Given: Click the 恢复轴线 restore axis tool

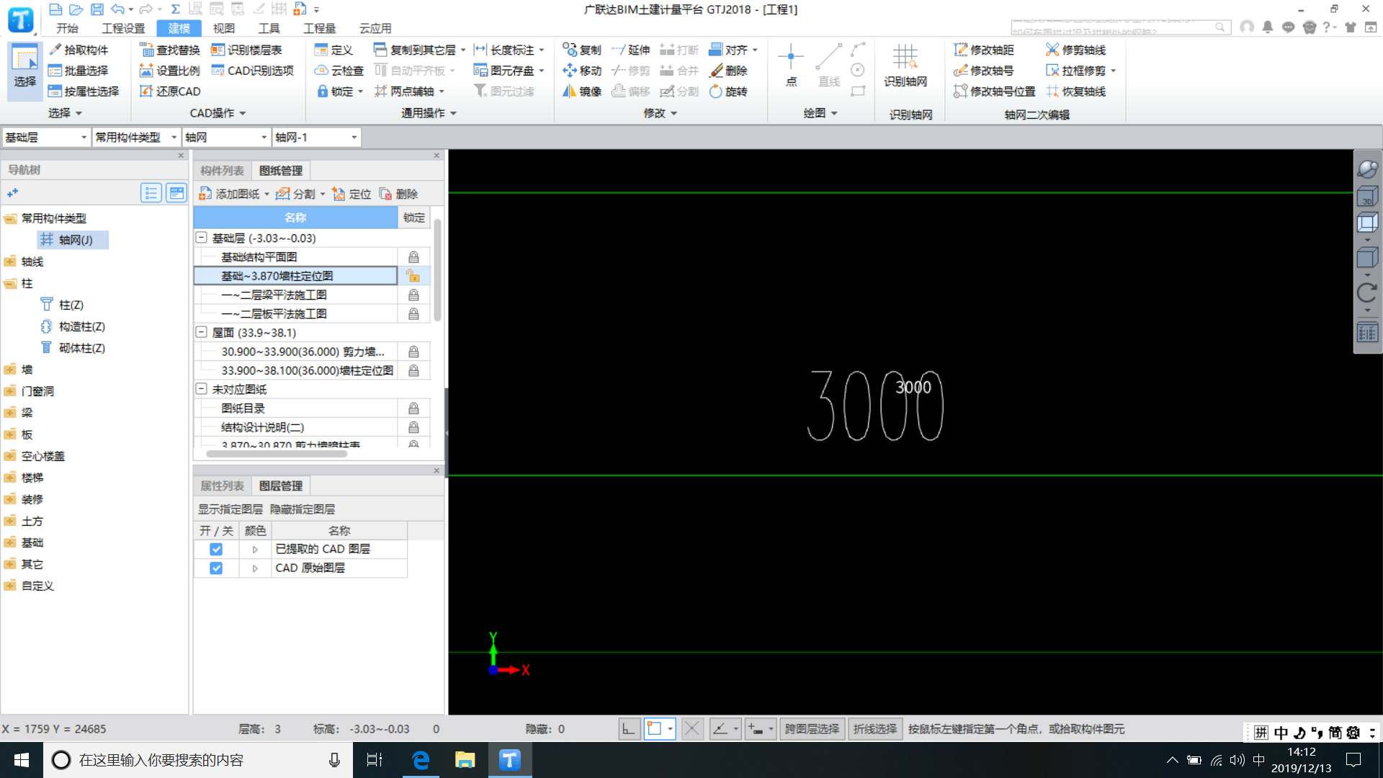Looking at the screenshot, I should click(x=1076, y=91).
